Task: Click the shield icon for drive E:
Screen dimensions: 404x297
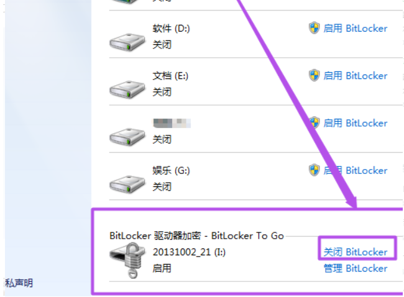Action: coord(314,75)
